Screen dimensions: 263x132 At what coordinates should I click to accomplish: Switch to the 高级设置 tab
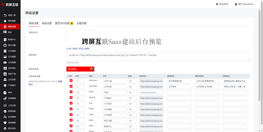tap(47, 23)
